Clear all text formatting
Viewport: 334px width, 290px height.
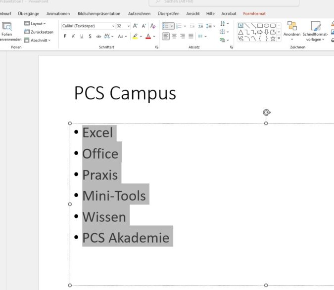click(x=153, y=26)
